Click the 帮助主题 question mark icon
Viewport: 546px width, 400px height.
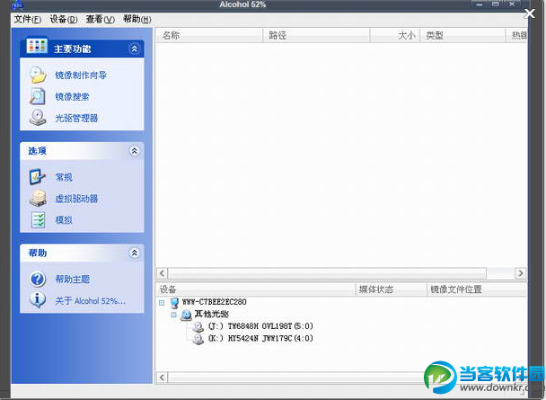pos(38,279)
